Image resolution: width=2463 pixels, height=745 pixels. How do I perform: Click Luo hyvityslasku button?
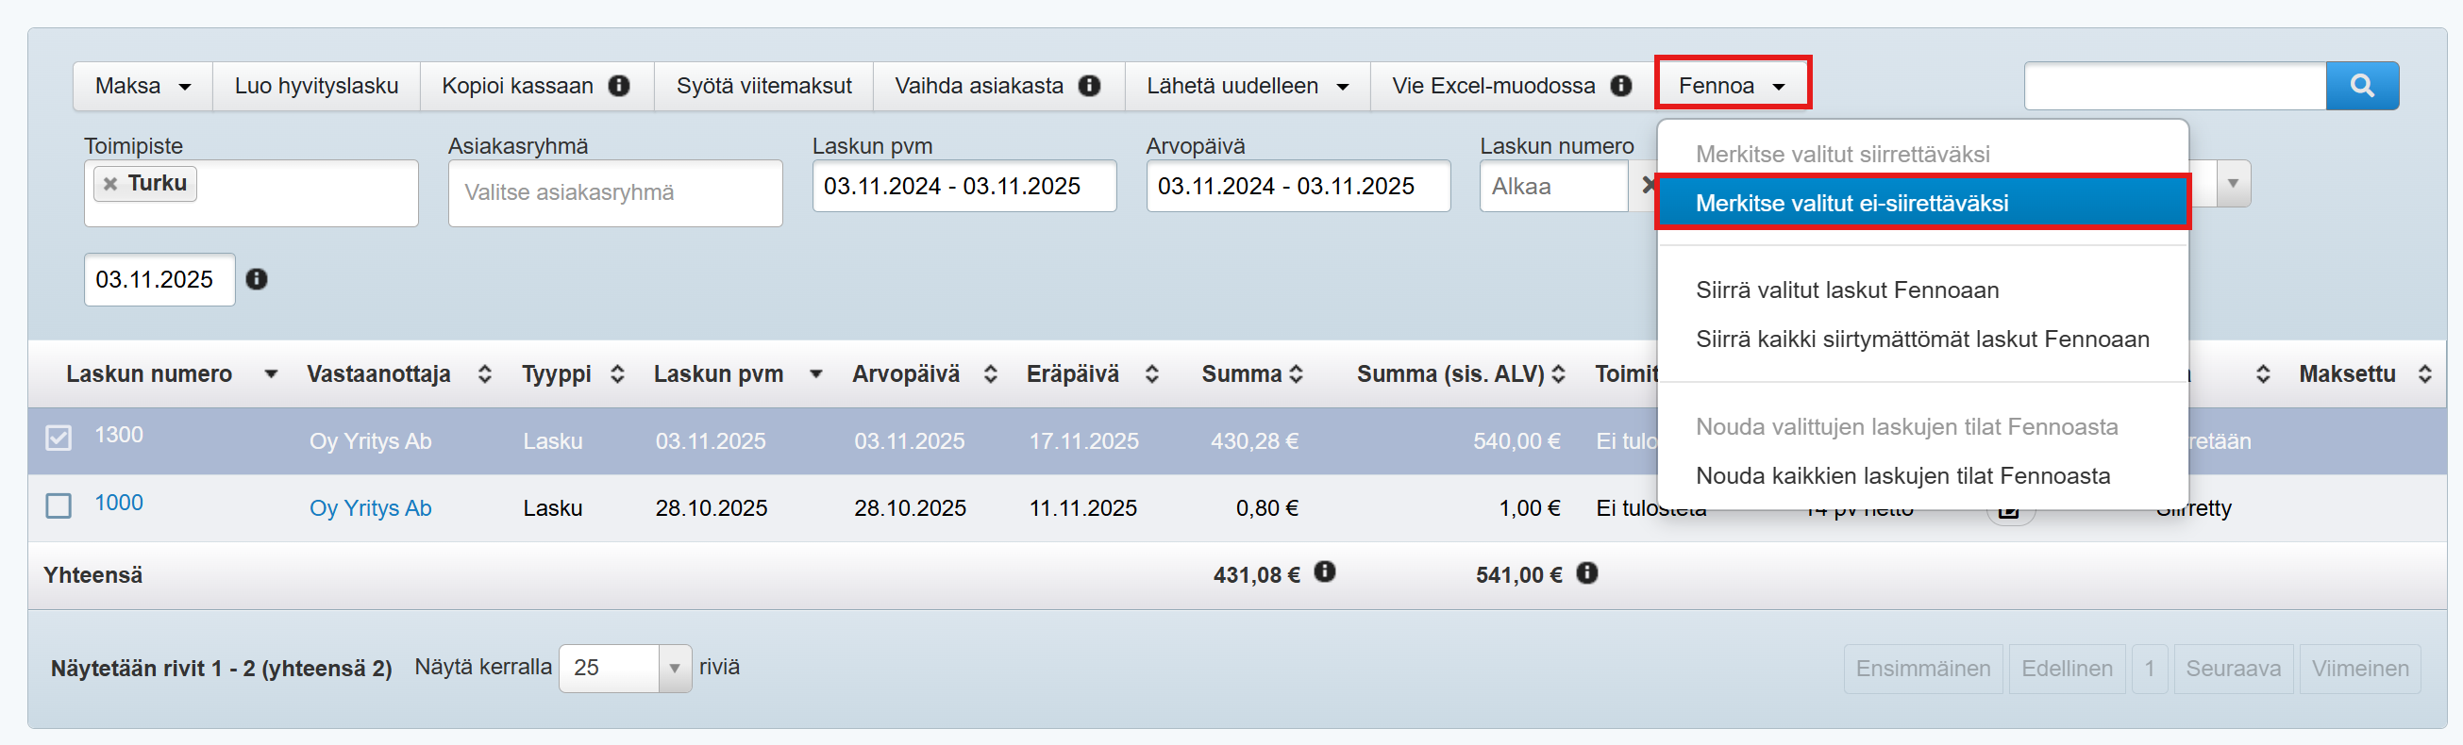point(316,86)
